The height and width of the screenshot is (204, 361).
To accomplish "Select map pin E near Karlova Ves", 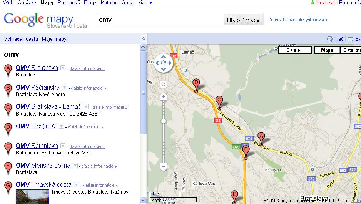I will (x=234, y=197).
